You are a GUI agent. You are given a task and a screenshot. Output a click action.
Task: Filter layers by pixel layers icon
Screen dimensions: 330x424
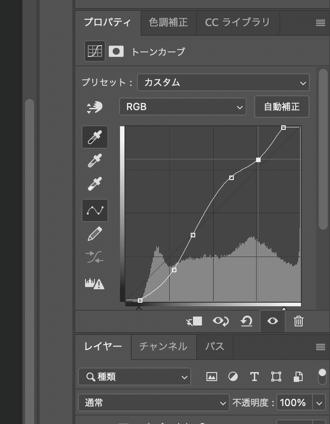[211, 377]
